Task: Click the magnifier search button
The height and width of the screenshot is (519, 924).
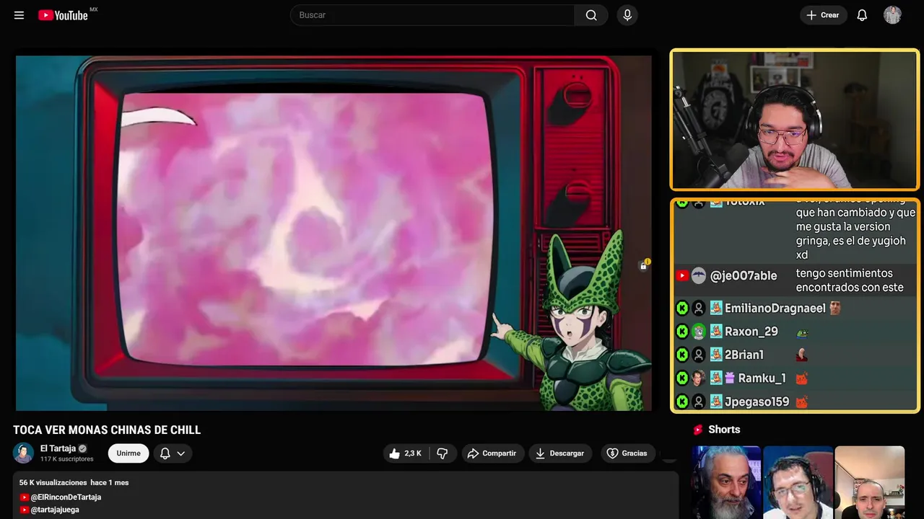Action: pos(591,15)
